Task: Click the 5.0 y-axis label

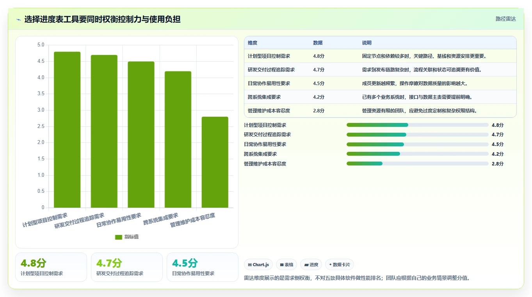Action: tap(41, 45)
